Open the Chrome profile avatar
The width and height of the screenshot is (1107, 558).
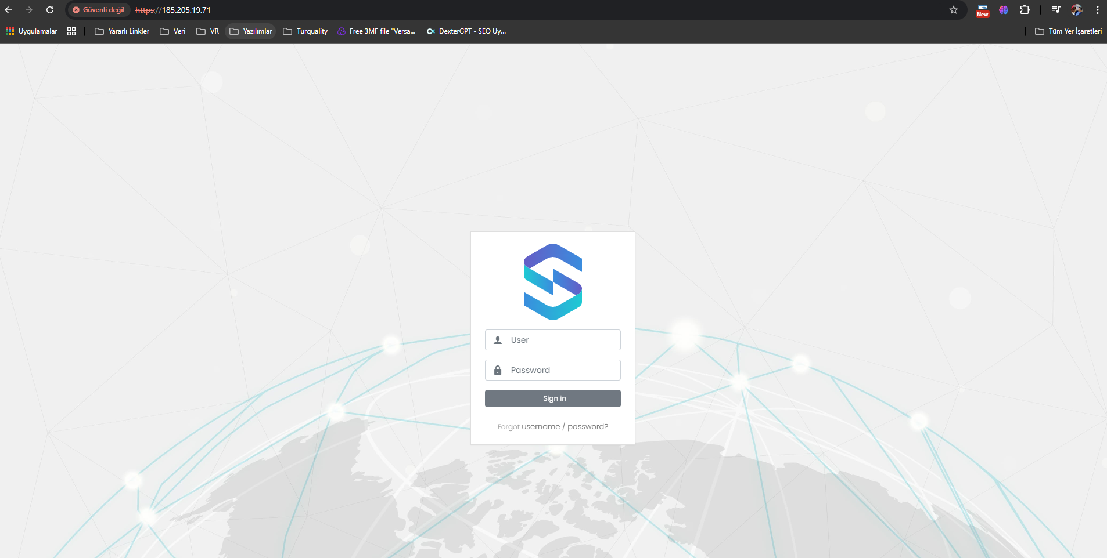(1076, 10)
